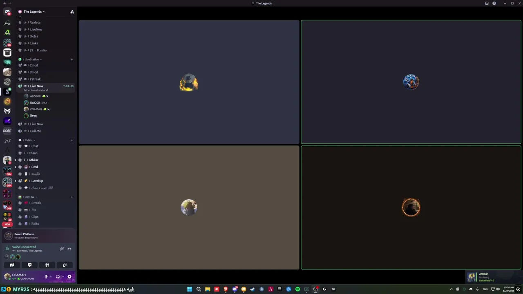
Task: Open input device options arrow beside microphone
Action: (51, 277)
